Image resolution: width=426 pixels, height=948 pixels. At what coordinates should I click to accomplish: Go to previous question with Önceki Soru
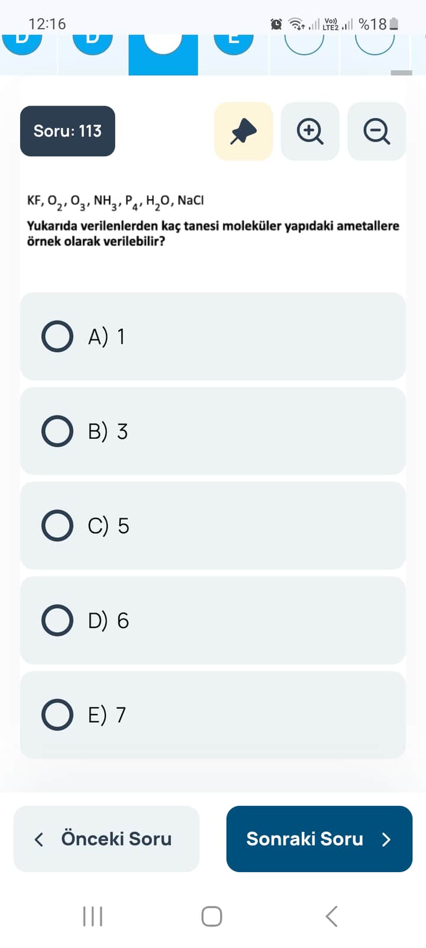pyautogui.click(x=106, y=839)
